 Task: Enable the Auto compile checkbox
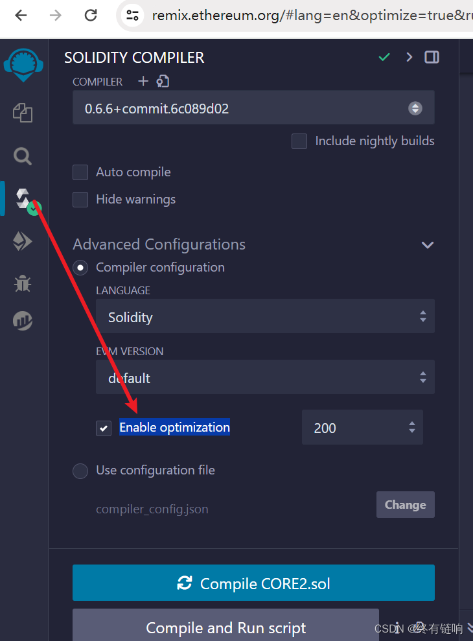pos(80,172)
